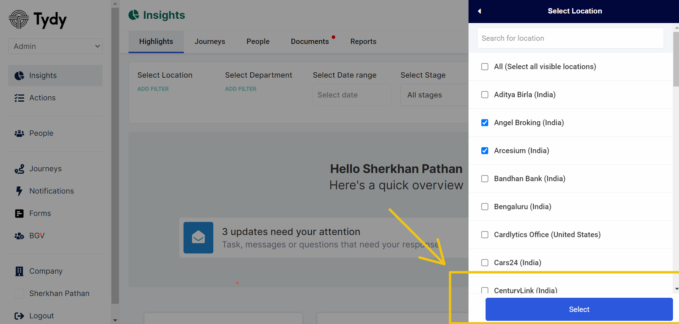
Task: Open Company in the sidebar menu
Action: click(55, 271)
